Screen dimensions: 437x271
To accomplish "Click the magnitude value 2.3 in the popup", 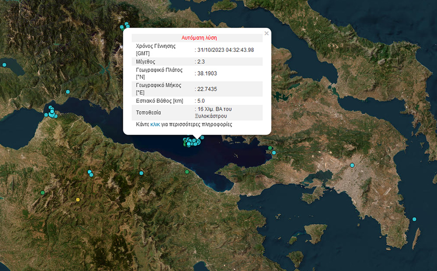I will click(201, 61).
